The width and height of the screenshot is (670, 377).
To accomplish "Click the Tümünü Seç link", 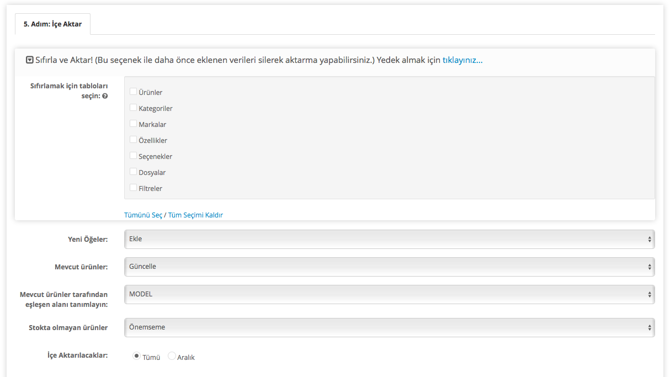I will [x=143, y=215].
